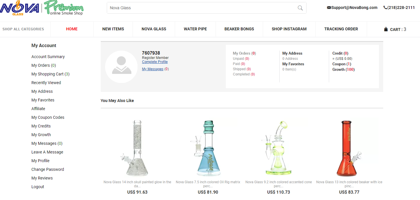420x200 pixels.
Task: Open My Address in the sidebar
Action: click(x=42, y=91)
